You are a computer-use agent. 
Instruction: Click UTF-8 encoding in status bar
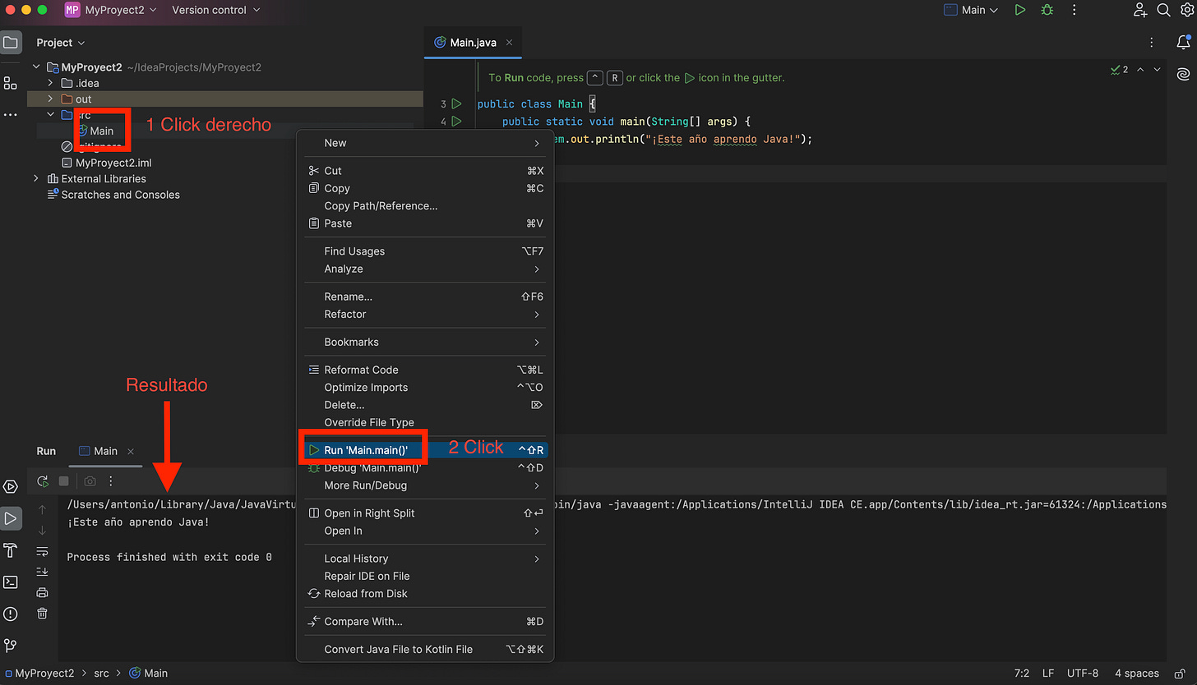coord(1082,673)
